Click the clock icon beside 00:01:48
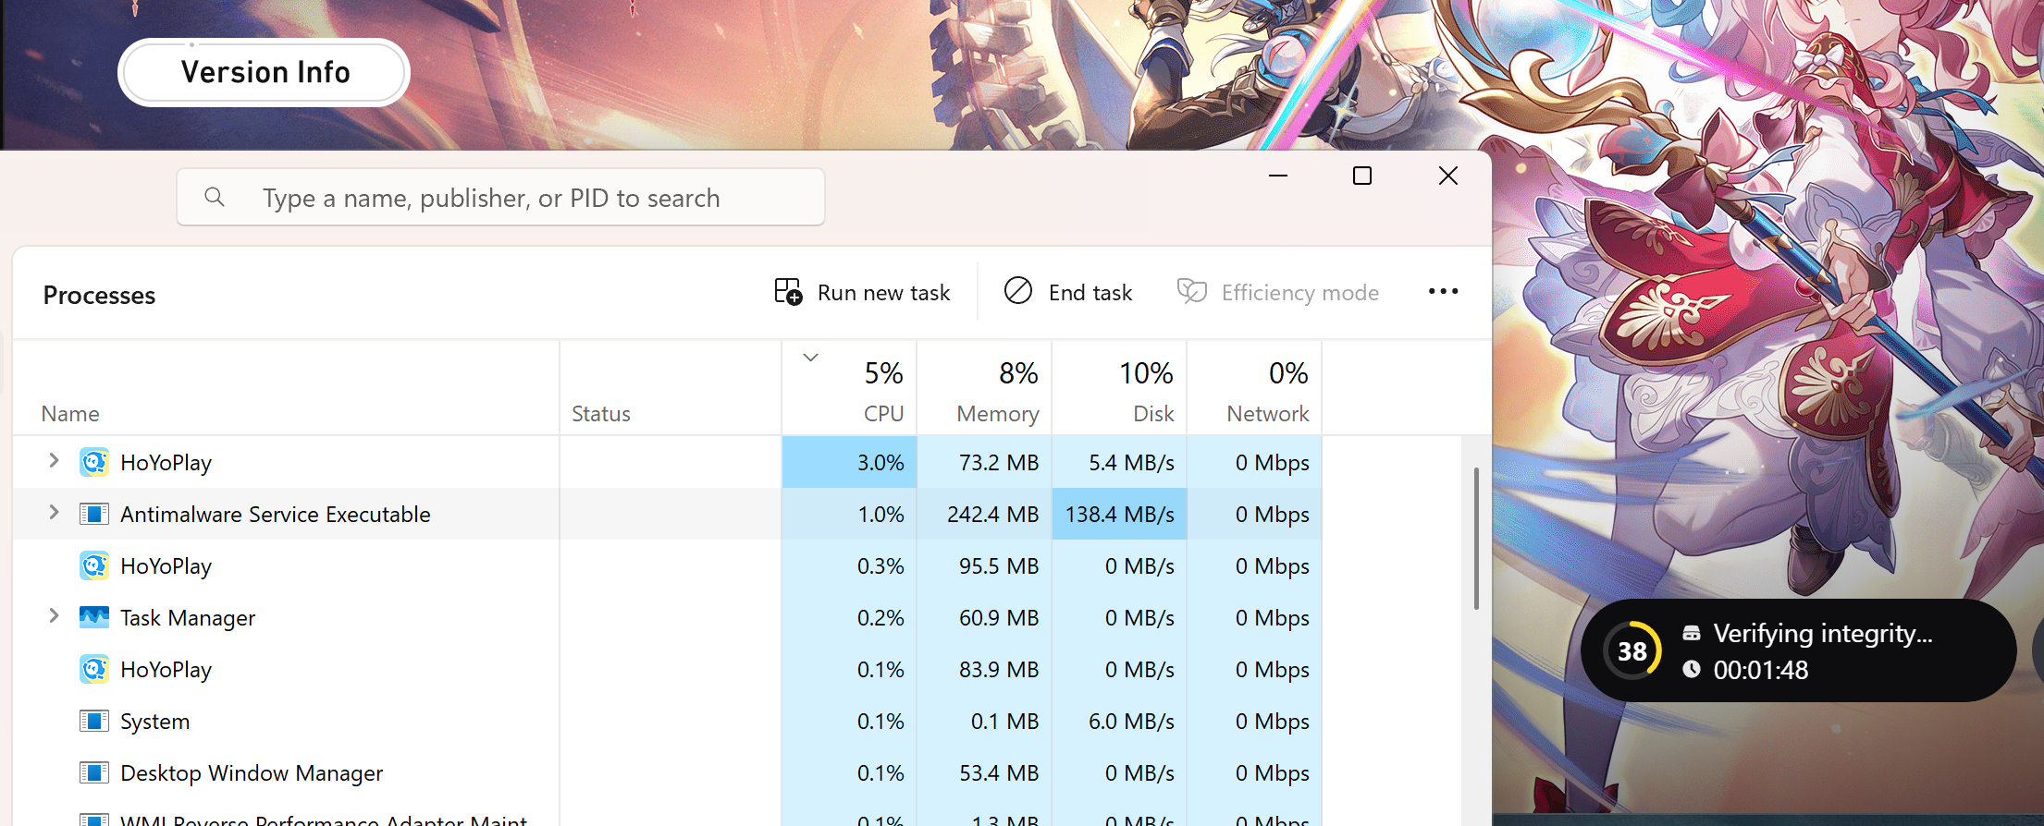The width and height of the screenshot is (2044, 826). point(1692,669)
